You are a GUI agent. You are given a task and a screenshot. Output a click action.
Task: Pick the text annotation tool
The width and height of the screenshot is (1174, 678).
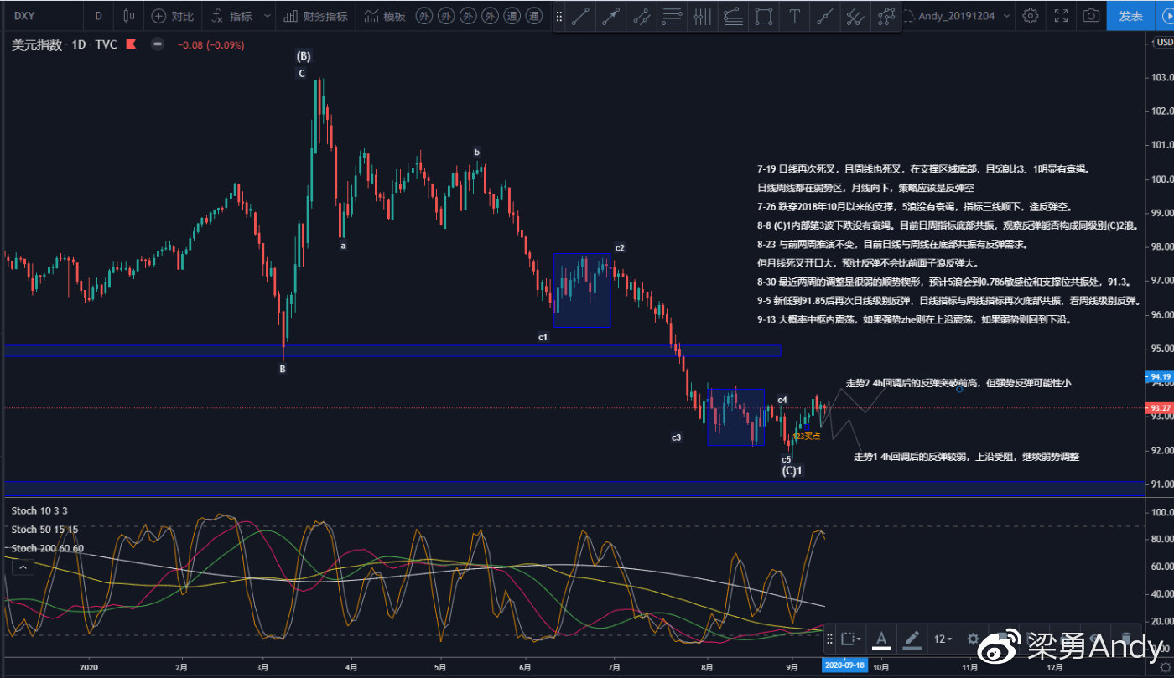click(793, 17)
